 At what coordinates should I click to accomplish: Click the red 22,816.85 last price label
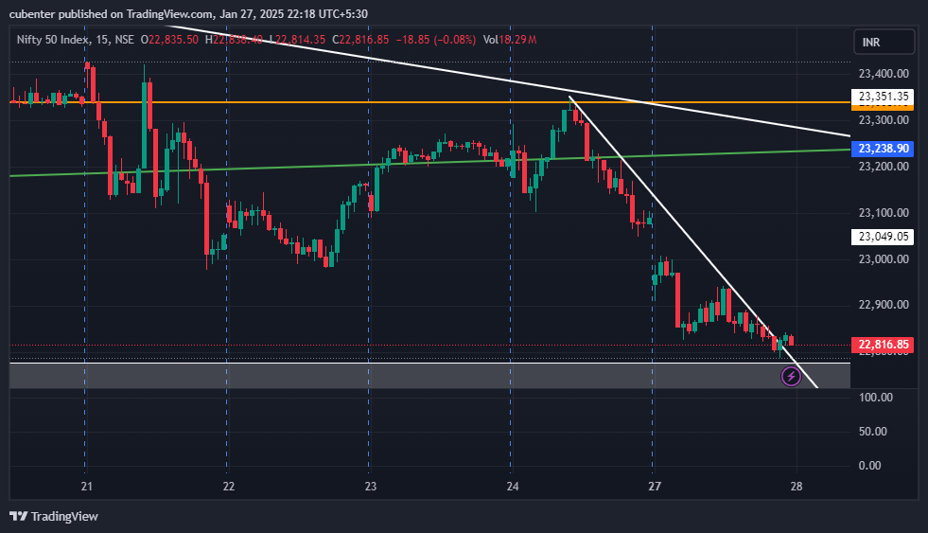point(884,345)
